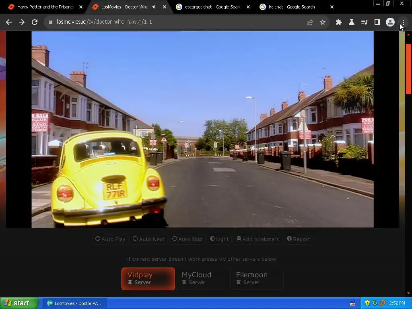Switch to escargot chat search tab
Image resolution: width=412 pixels, height=309 pixels.
coord(212,7)
